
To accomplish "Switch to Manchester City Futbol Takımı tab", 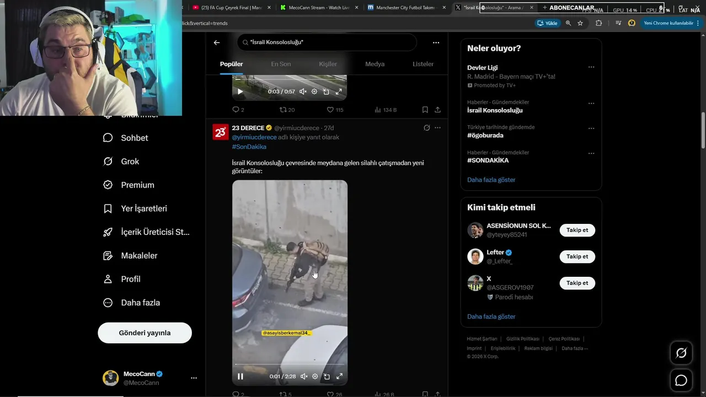I will tap(407, 8).
